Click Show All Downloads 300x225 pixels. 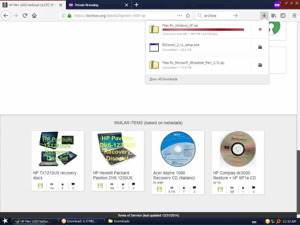[x=163, y=79]
